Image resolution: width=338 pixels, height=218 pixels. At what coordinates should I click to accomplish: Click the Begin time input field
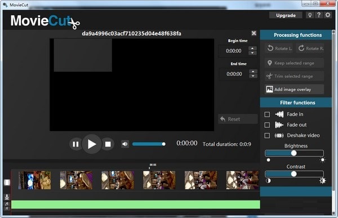[233, 51]
